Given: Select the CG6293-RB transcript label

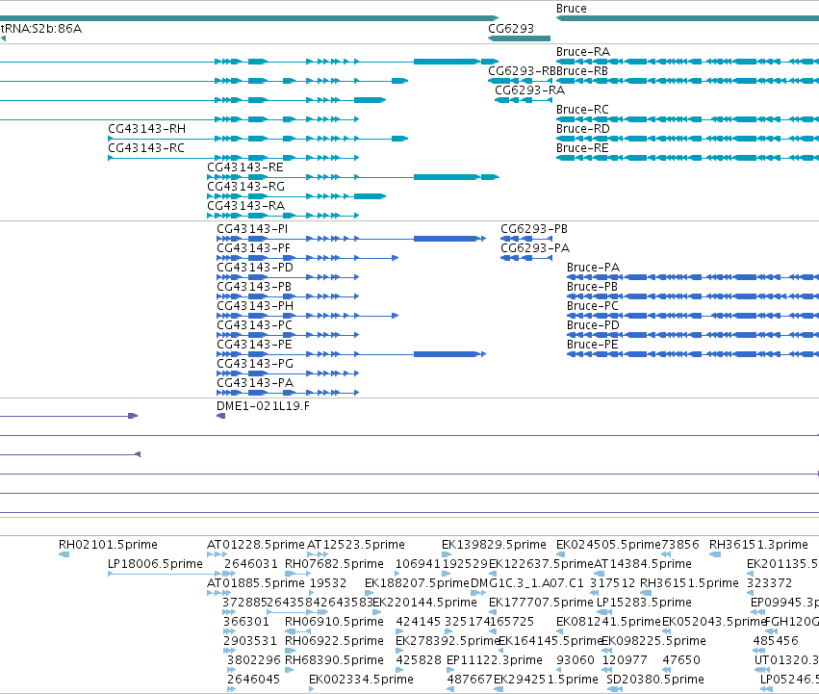Looking at the screenshot, I should click(522, 71).
